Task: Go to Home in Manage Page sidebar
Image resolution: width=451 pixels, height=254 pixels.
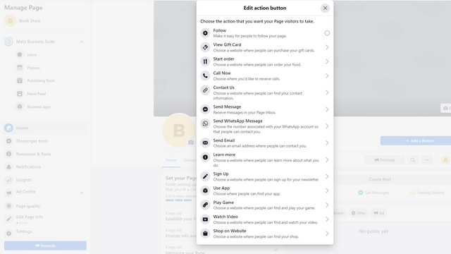Action: [46, 128]
